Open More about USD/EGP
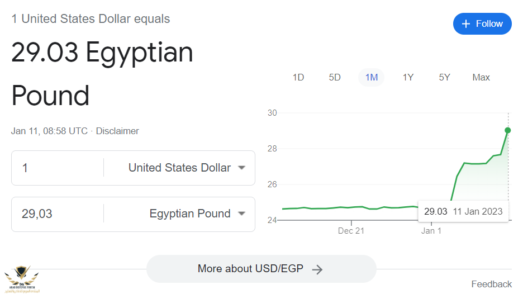 [261, 269]
